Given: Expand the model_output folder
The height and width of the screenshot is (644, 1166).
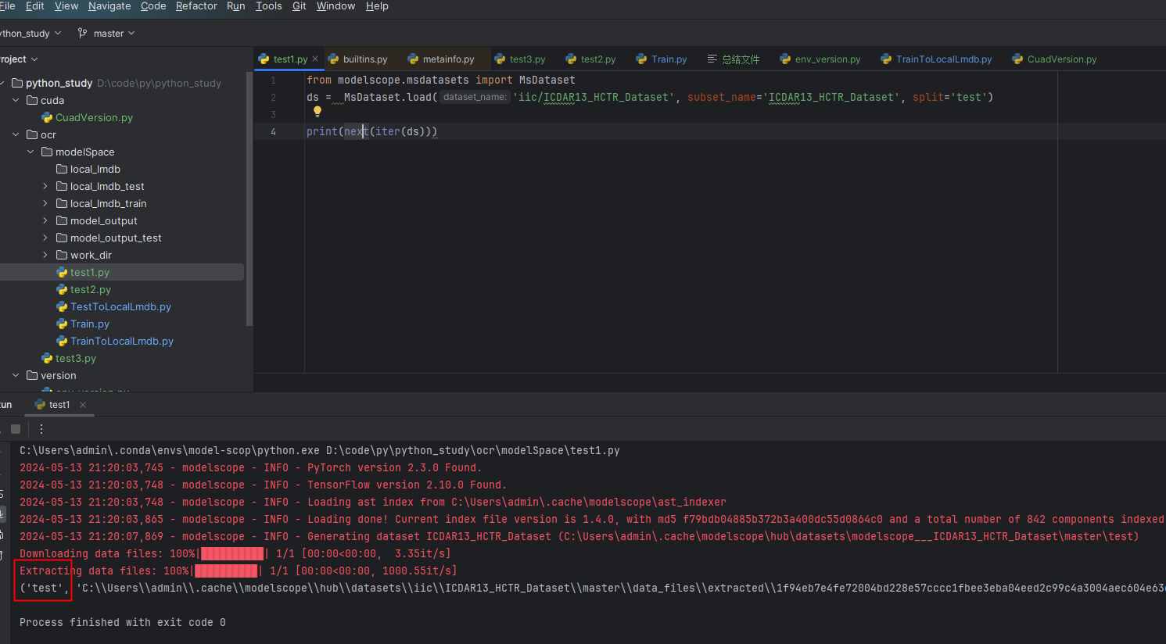Looking at the screenshot, I should click(x=45, y=220).
